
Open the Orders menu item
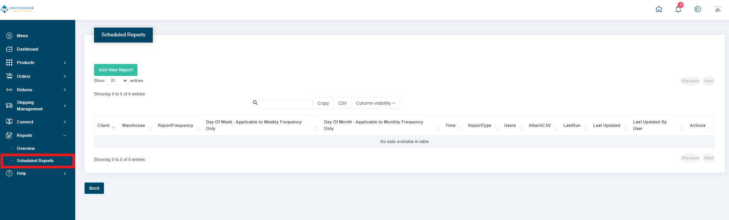[x=23, y=76]
